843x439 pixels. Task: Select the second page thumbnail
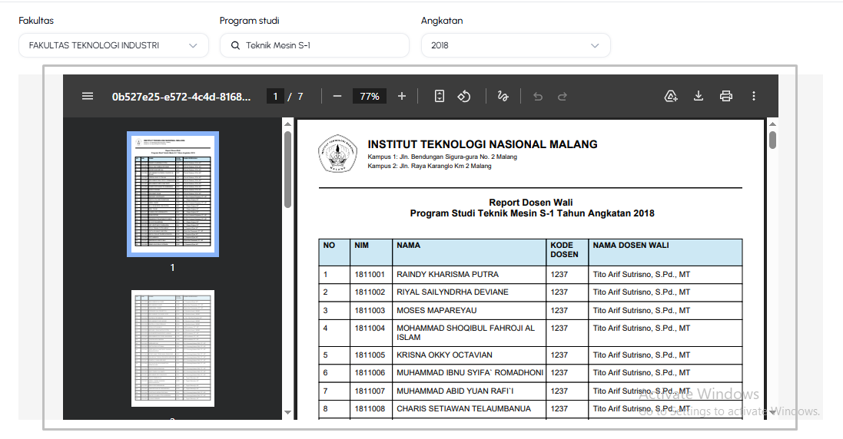point(173,348)
